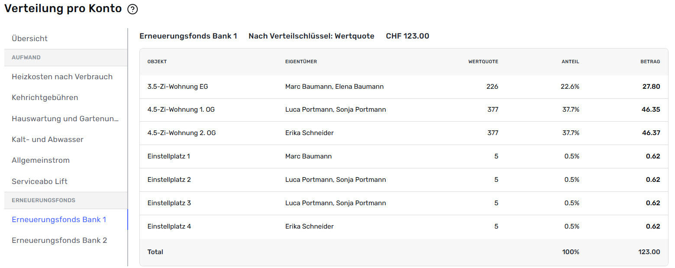Image resolution: width=675 pixels, height=268 pixels.
Task: Open Kehrichtgebühren account
Action: (66, 97)
